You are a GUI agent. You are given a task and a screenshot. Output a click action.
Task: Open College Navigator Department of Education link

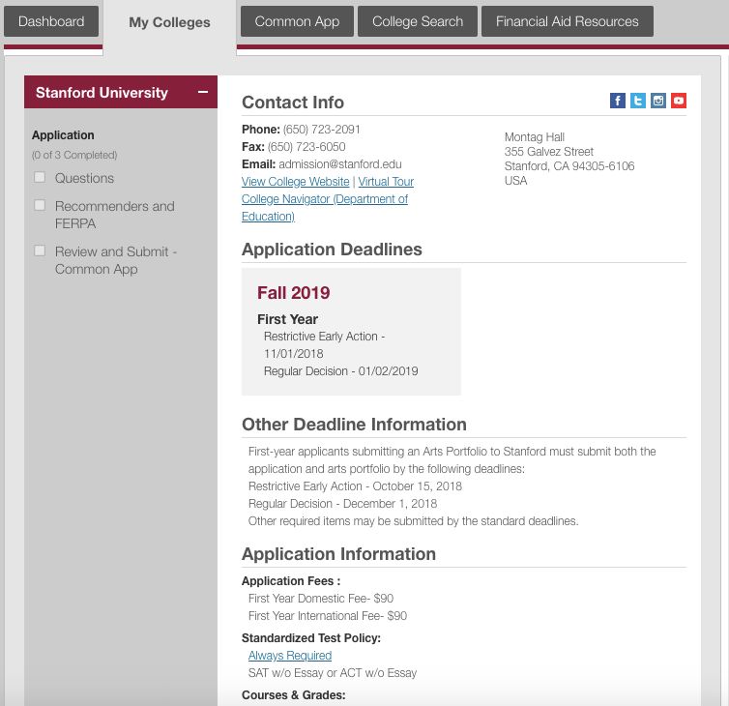pos(325,207)
